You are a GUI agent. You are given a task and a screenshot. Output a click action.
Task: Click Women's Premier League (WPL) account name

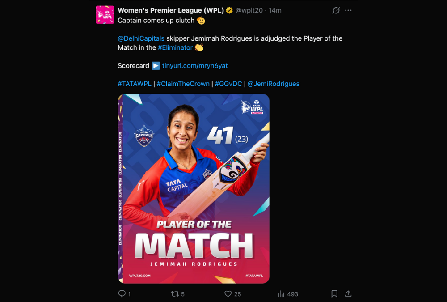pos(171,10)
